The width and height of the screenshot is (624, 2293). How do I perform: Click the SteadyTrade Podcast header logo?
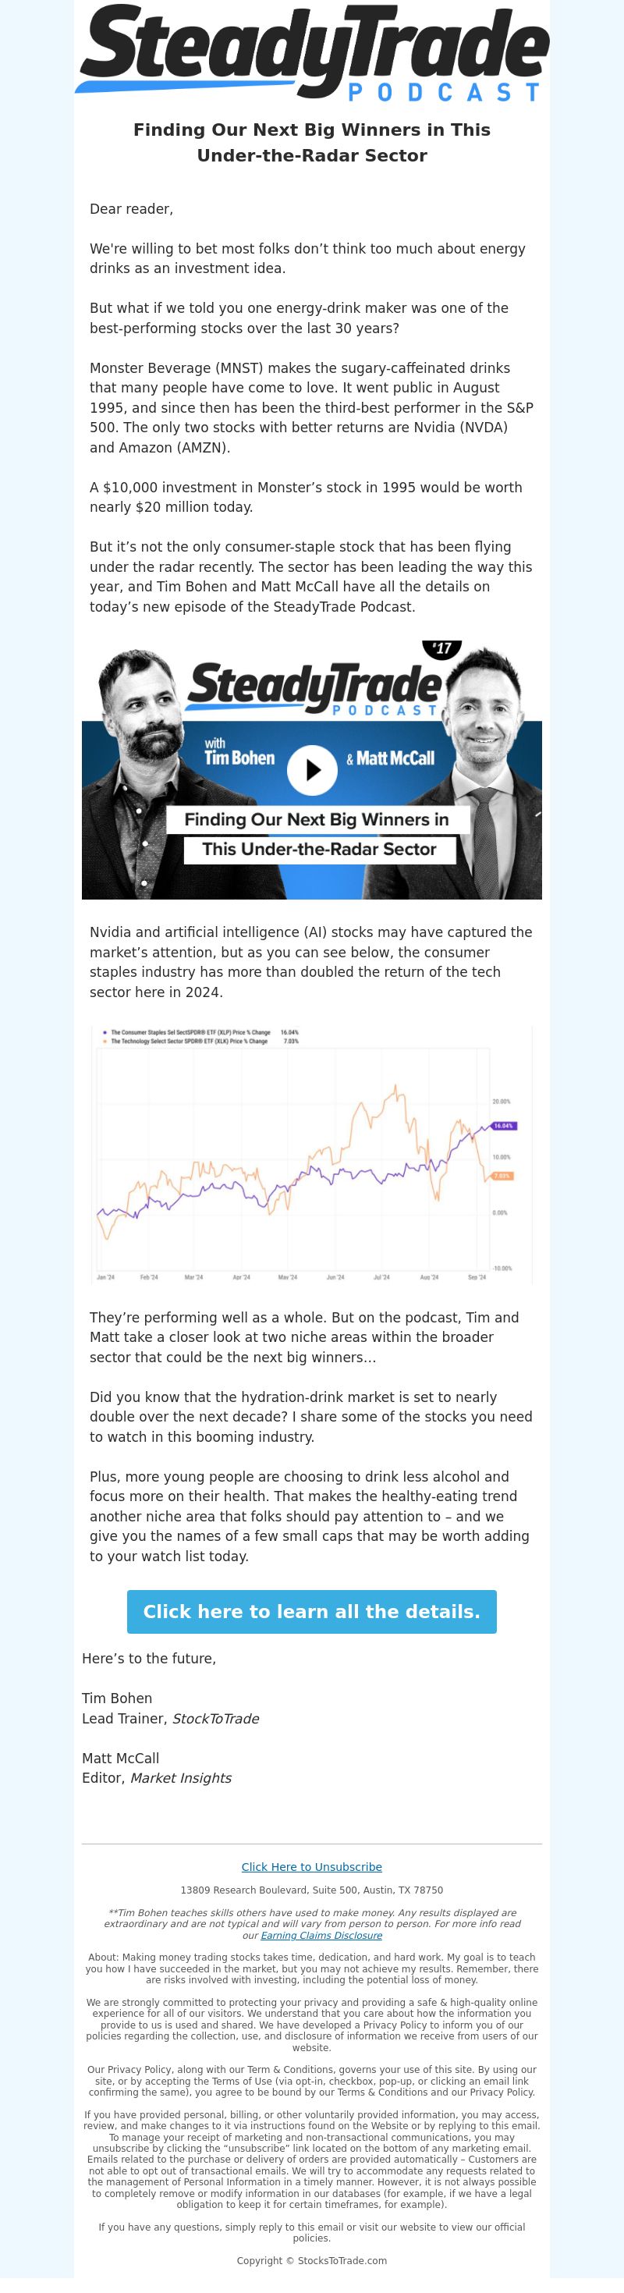[x=311, y=53]
